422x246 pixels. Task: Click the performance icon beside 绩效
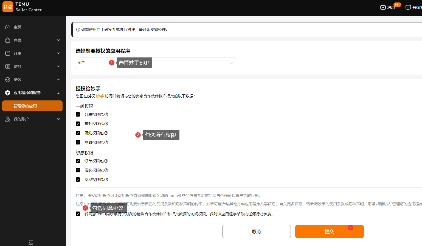8,80
